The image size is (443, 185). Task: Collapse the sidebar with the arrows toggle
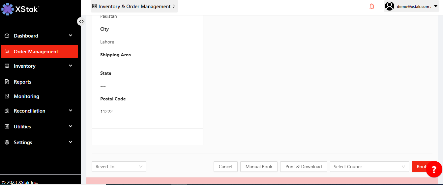81,21
